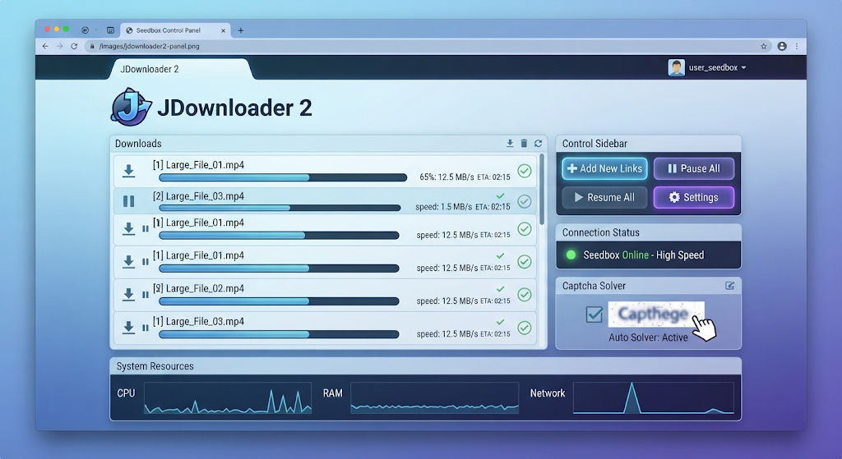This screenshot has height=459, width=842.
Task: Click the browser forward arrow
Action: pyautogui.click(x=59, y=46)
